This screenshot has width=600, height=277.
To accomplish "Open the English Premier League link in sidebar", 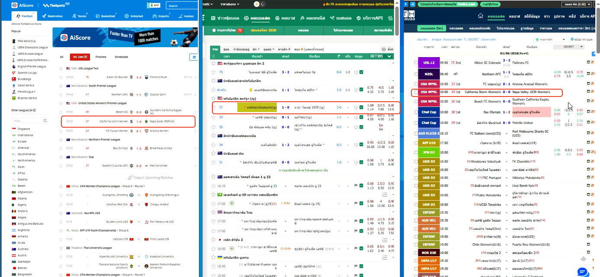I will [x=32, y=67].
